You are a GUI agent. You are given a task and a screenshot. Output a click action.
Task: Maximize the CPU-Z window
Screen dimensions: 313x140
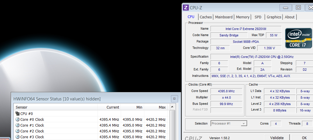(x=298, y=8)
